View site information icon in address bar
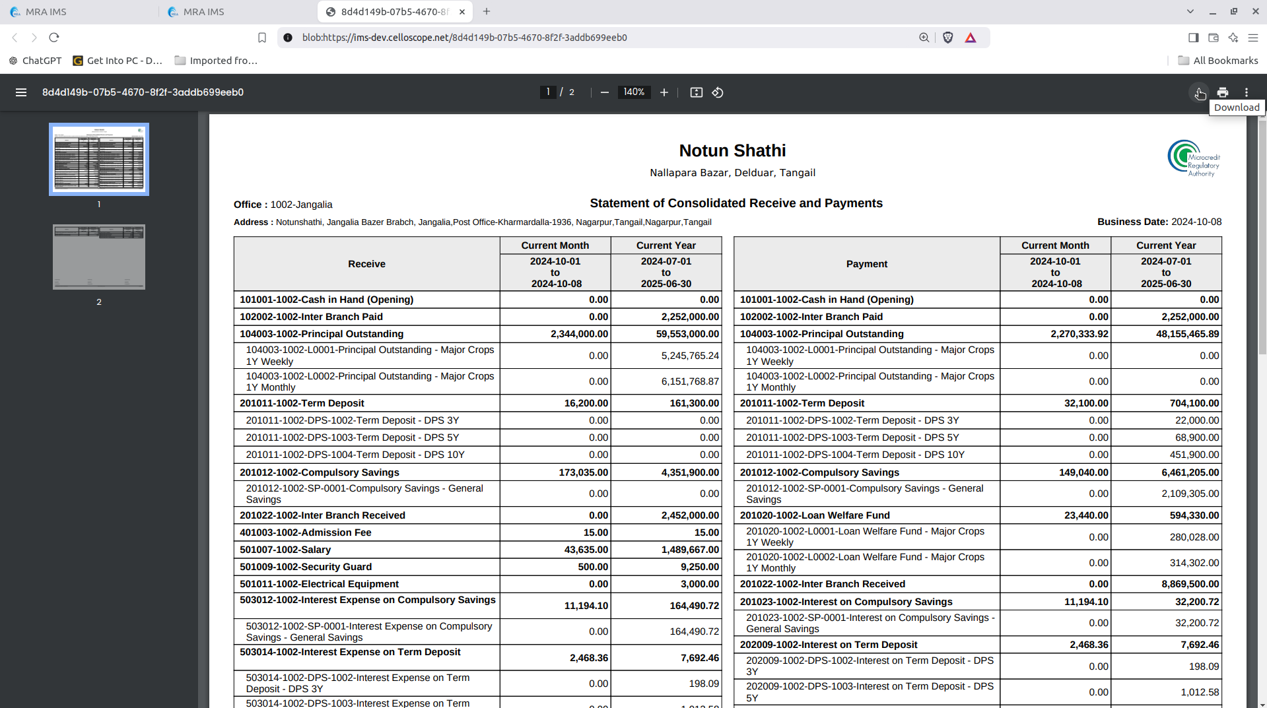The height and width of the screenshot is (708, 1267). [288, 38]
